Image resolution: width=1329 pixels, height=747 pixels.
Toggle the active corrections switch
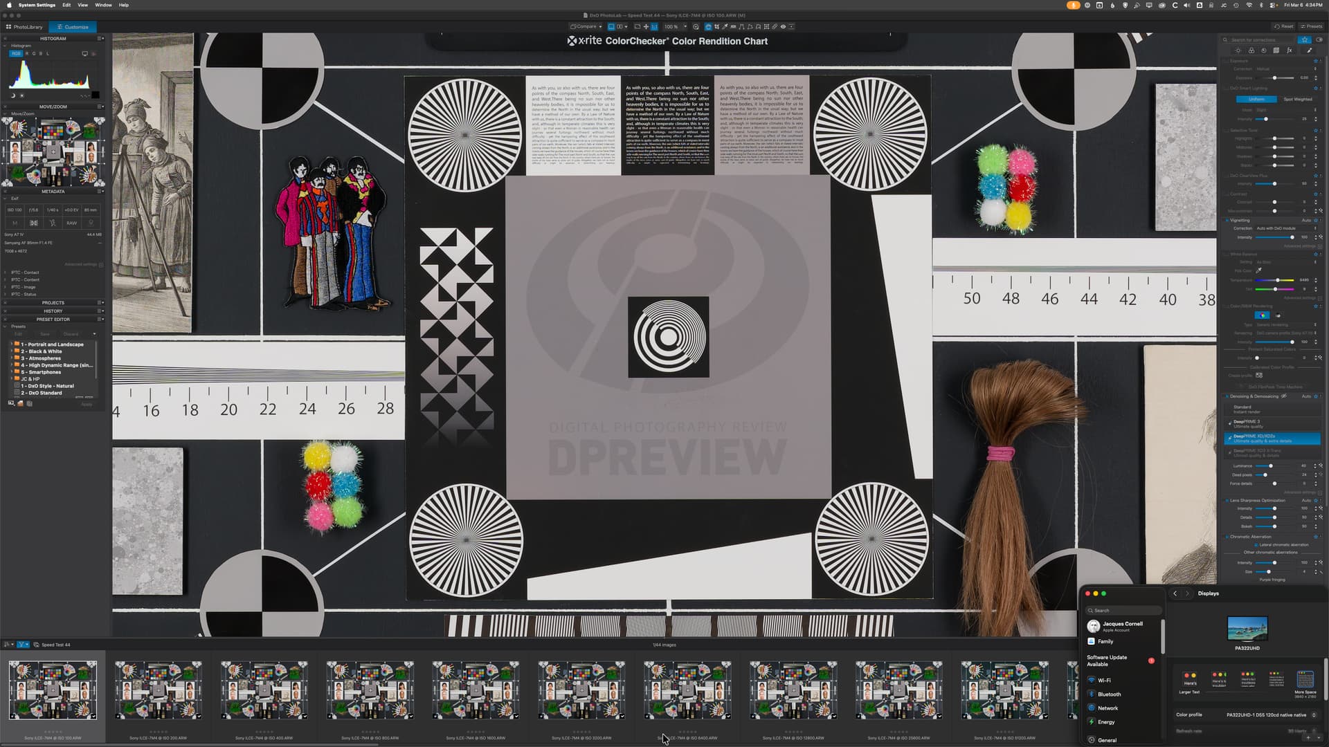coord(1319,39)
